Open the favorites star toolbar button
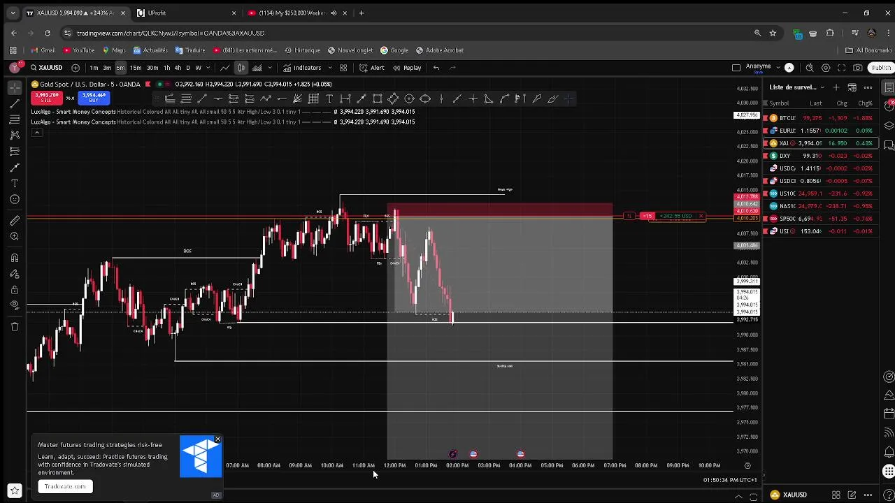This screenshot has height=503, width=895. (15, 491)
